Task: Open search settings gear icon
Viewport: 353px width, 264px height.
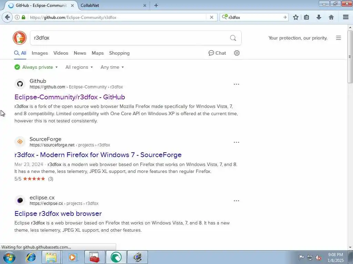Action: point(236,53)
